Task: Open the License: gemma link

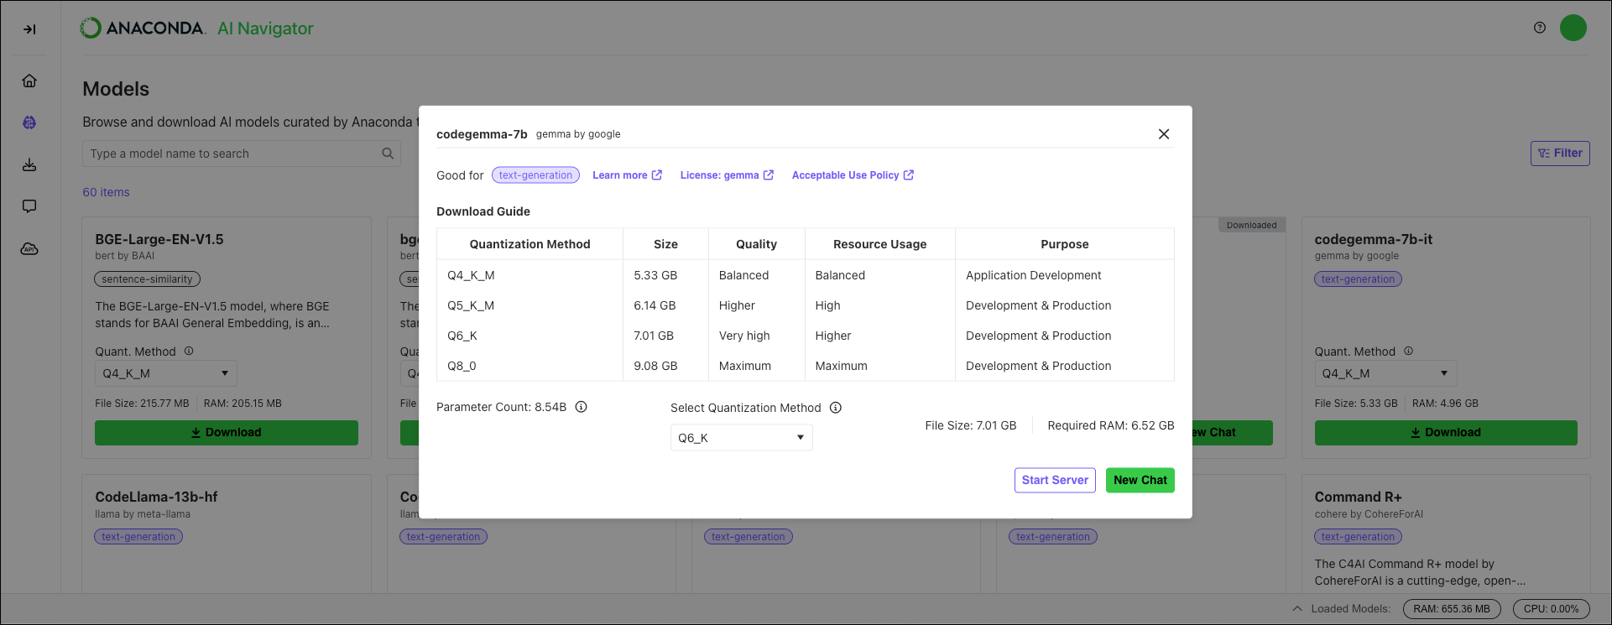Action: 727,175
